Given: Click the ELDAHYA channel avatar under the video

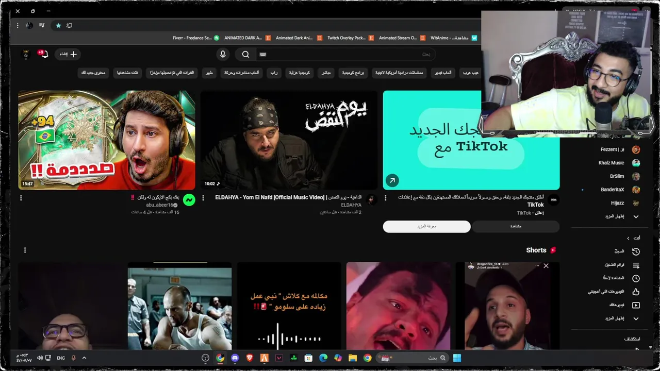Looking at the screenshot, I should [371, 200].
